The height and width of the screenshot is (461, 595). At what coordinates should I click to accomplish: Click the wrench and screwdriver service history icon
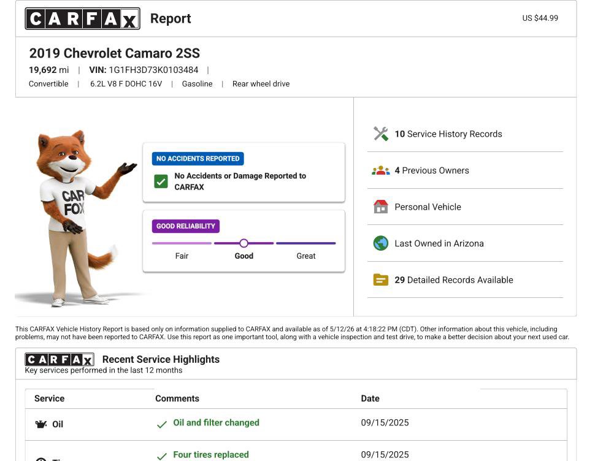click(x=380, y=134)
